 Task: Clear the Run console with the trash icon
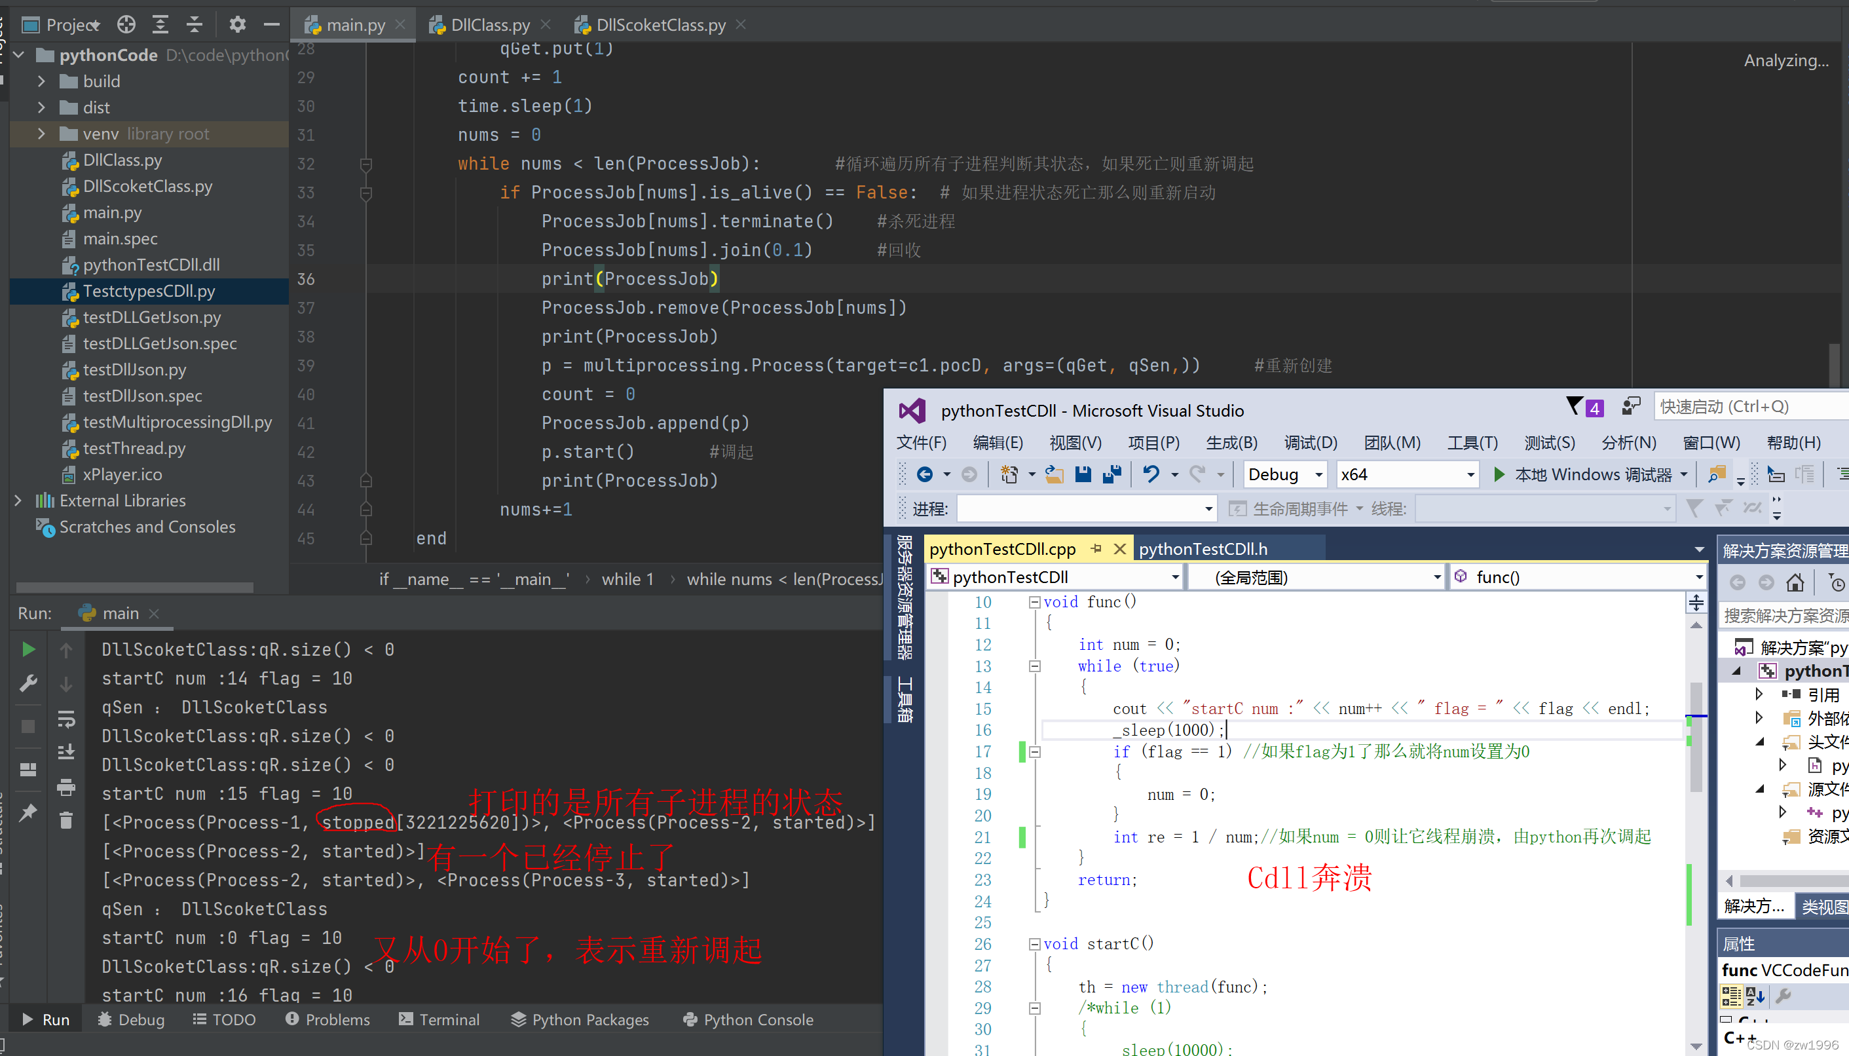(66, 820)
